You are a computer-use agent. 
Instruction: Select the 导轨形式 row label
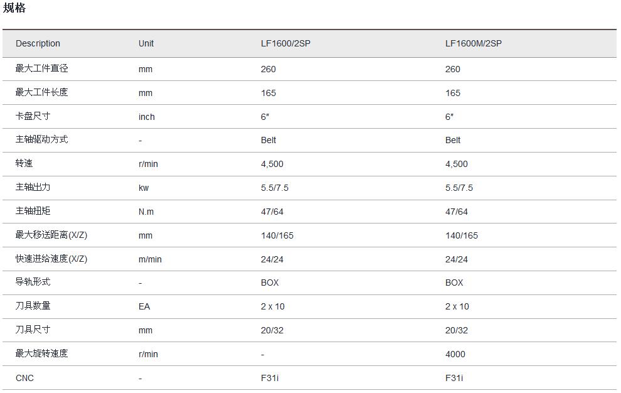33,282
